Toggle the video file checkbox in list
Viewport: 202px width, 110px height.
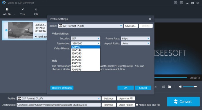[x=6, y=30]
